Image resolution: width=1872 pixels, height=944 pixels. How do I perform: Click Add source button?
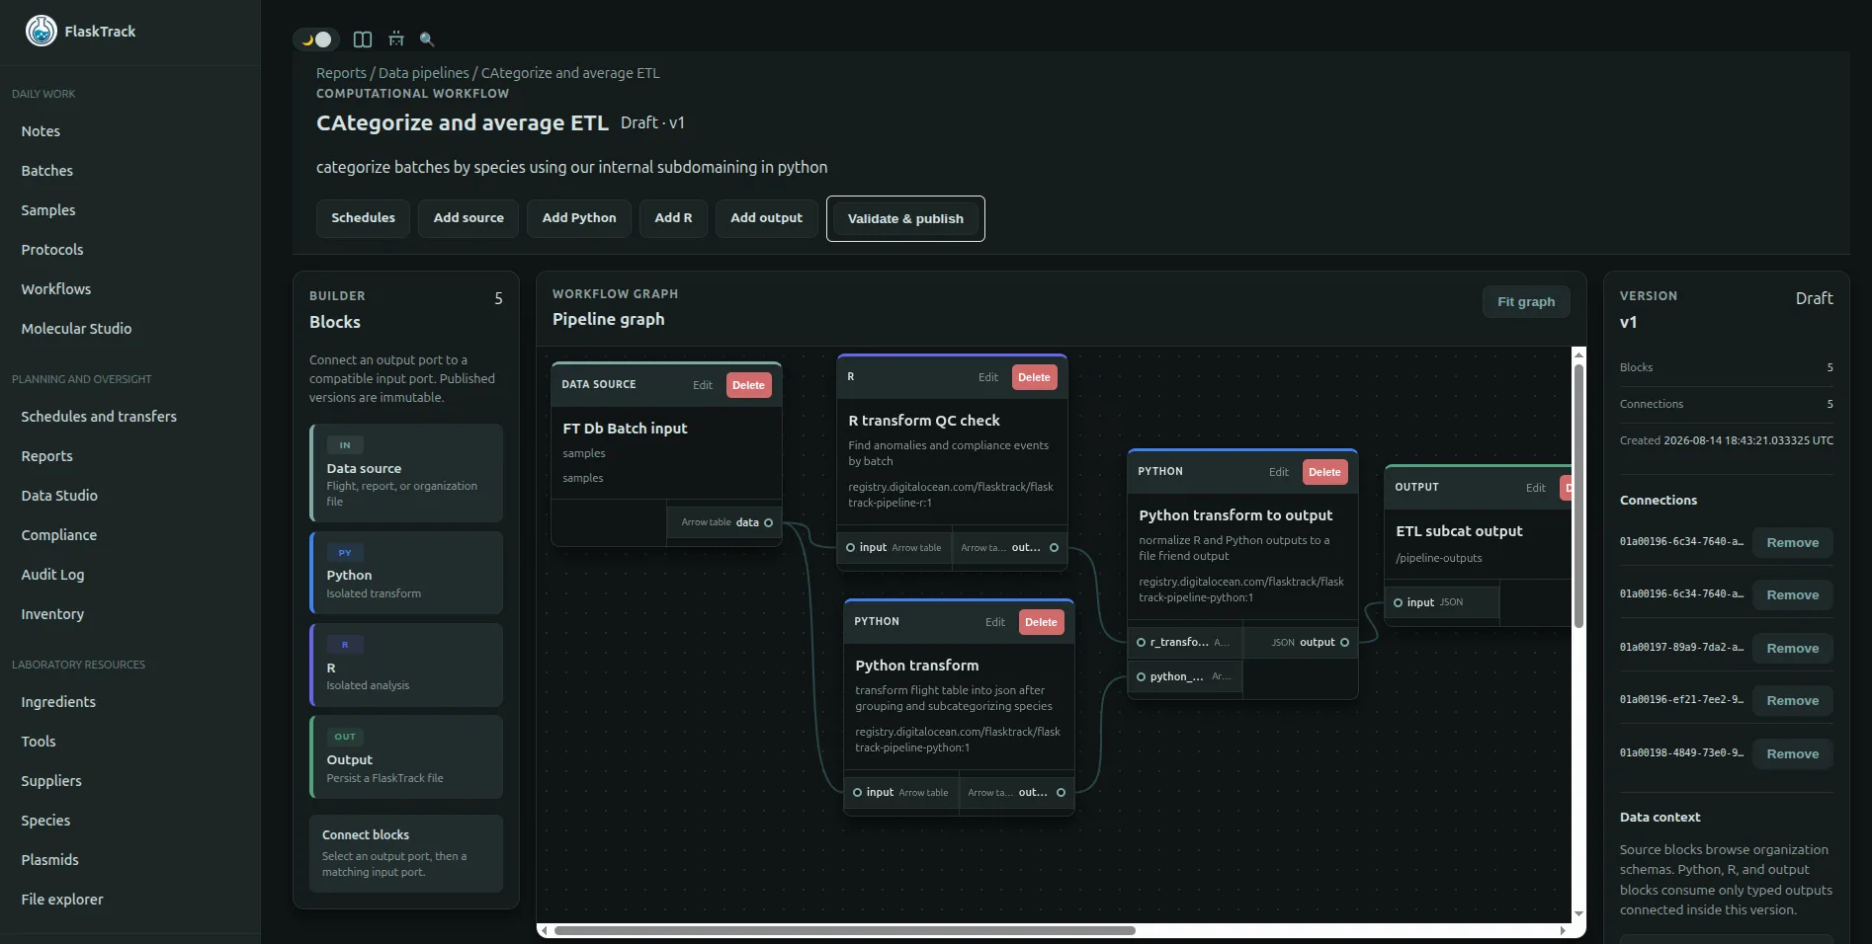pos(468,218)
